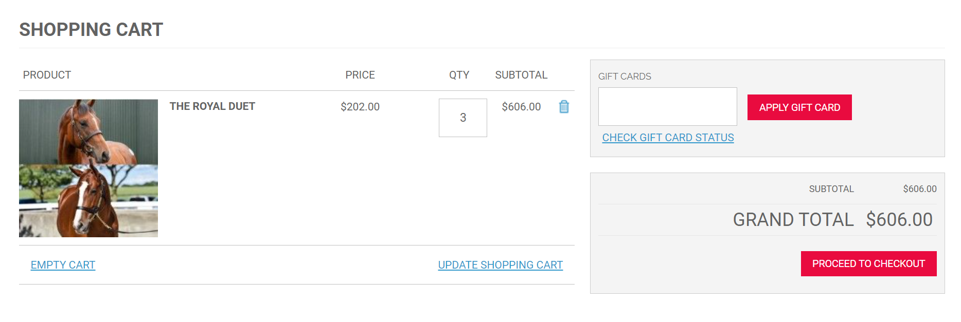Screen dimensions: 961x322
Task: Click the $202.00 unit price
Action: point(360,107)
